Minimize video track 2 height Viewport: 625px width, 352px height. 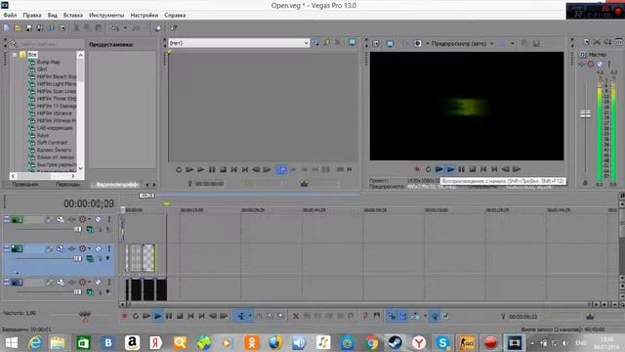coord(7,247)
